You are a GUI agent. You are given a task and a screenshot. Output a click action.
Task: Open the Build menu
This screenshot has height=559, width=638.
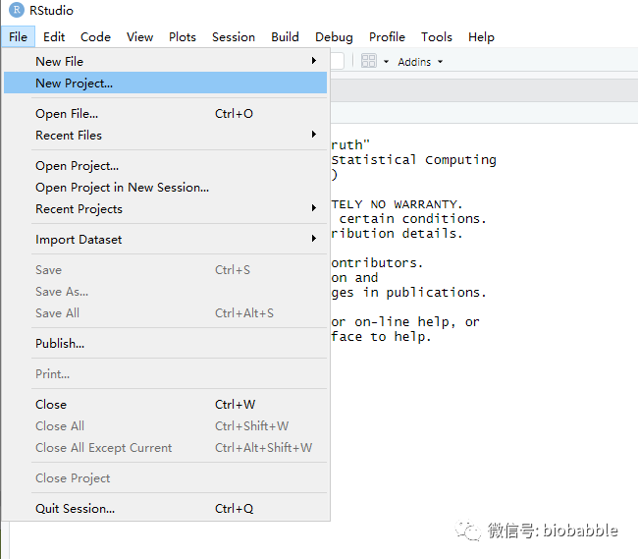click(x=285, y=37)
